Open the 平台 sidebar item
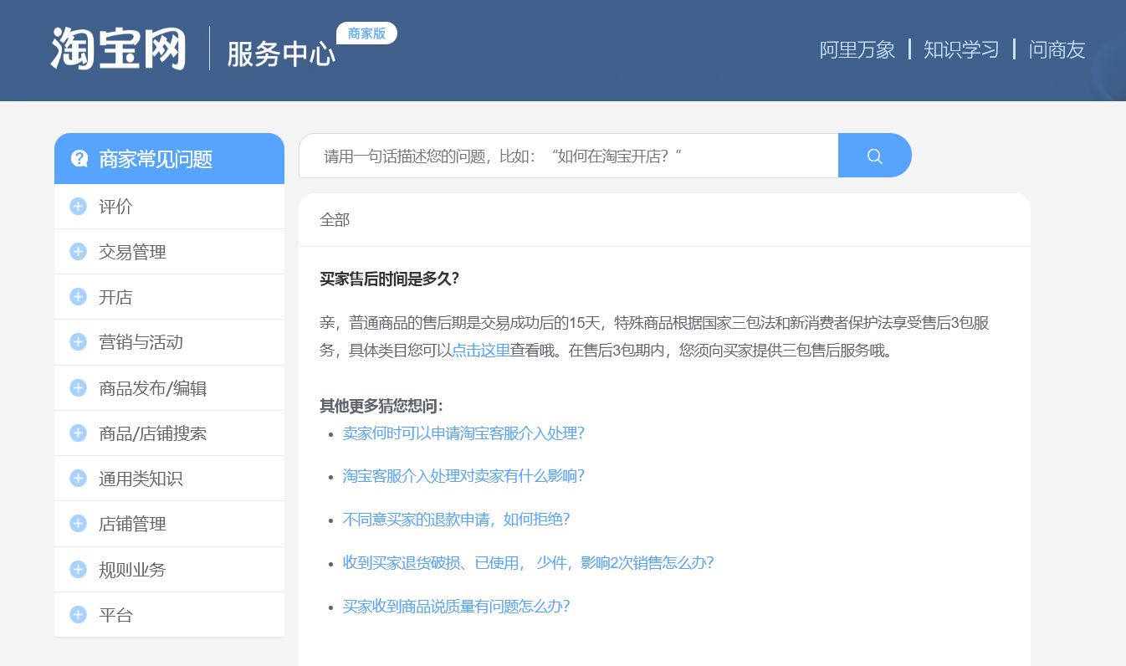 point(169,615)
